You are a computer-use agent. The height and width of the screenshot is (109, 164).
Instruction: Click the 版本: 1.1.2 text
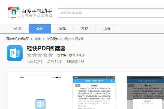point(54,61)
